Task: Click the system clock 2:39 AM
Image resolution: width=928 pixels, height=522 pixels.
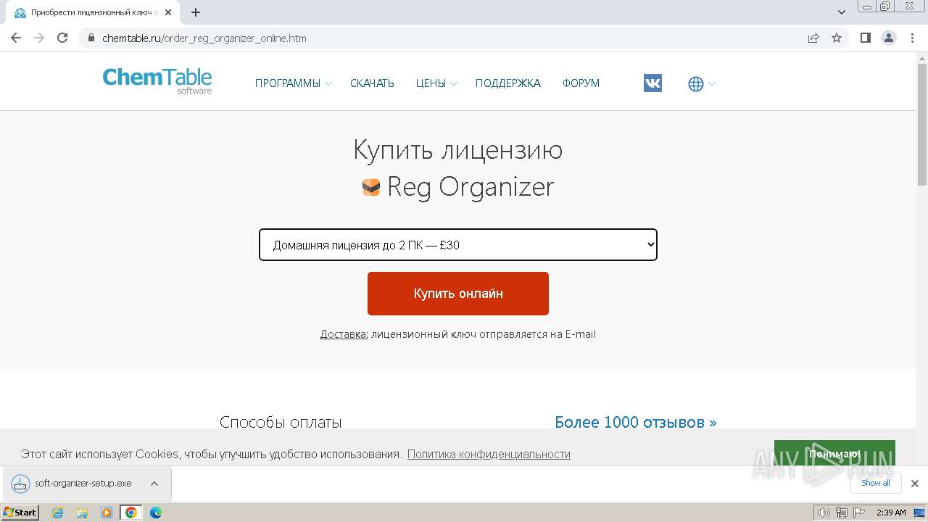Action: pyautogui.click(x=891, y=513)
